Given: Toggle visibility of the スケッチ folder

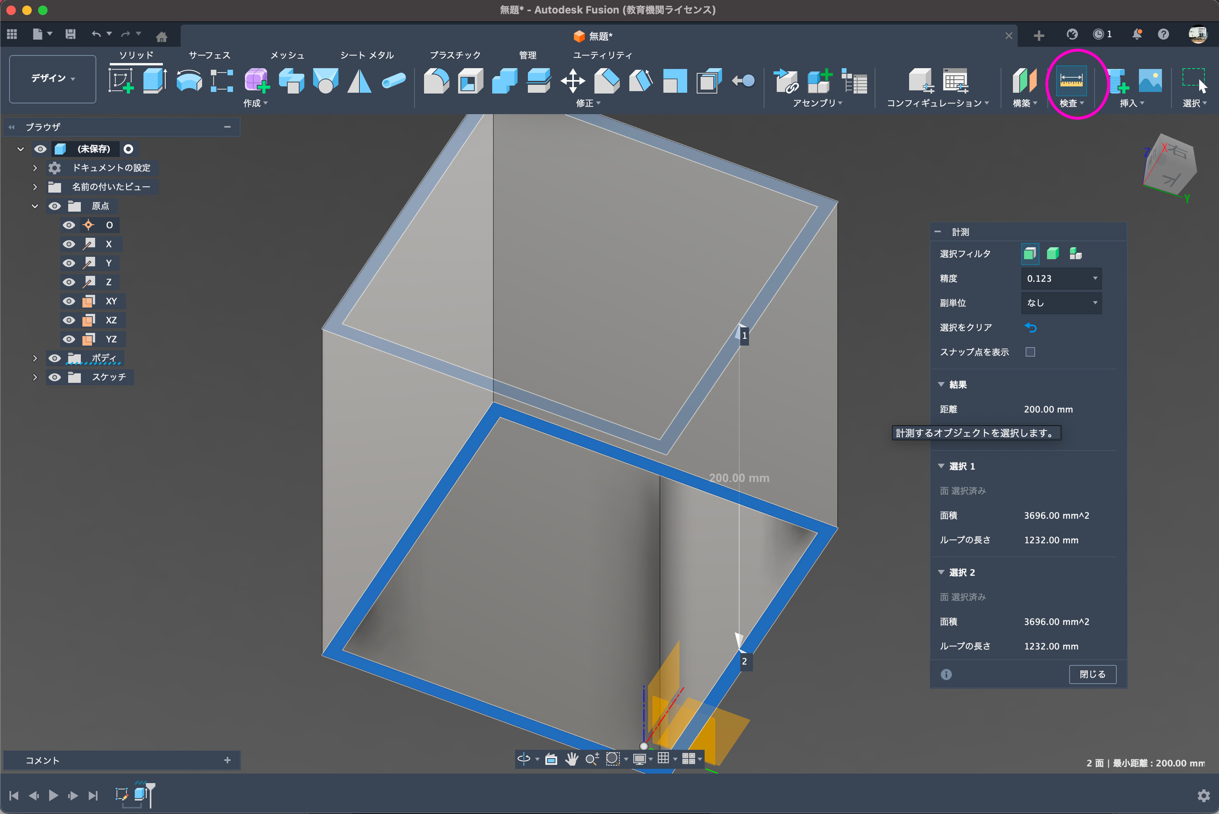Looking at the screenshot, I should pyautogui.click(x=55, y=377).
